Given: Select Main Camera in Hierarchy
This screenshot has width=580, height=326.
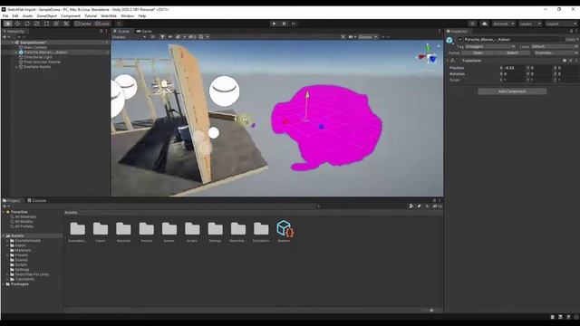Looking at the screenshot, I should pyautogui.click(x=35, y=47).
